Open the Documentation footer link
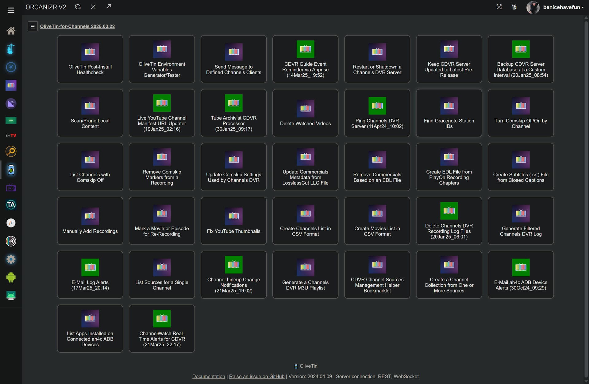The width and height of the screenshot is (589, 384). click(209, 376)
